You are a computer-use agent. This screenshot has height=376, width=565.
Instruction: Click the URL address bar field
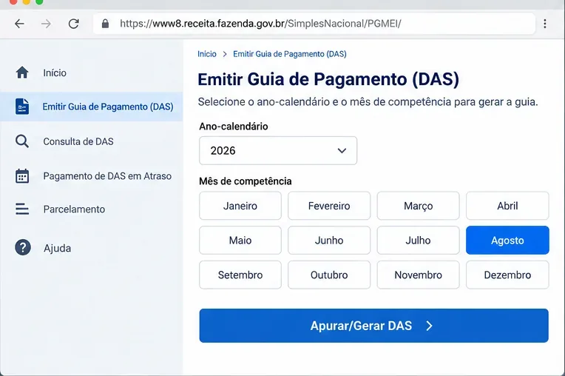pyautogui.click(x=314, y=24)
